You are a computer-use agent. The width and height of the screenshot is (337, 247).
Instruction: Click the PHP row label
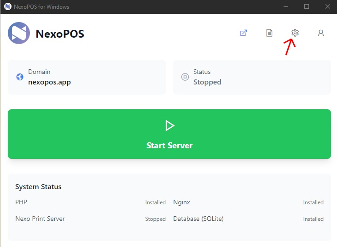tap(21, 202)
